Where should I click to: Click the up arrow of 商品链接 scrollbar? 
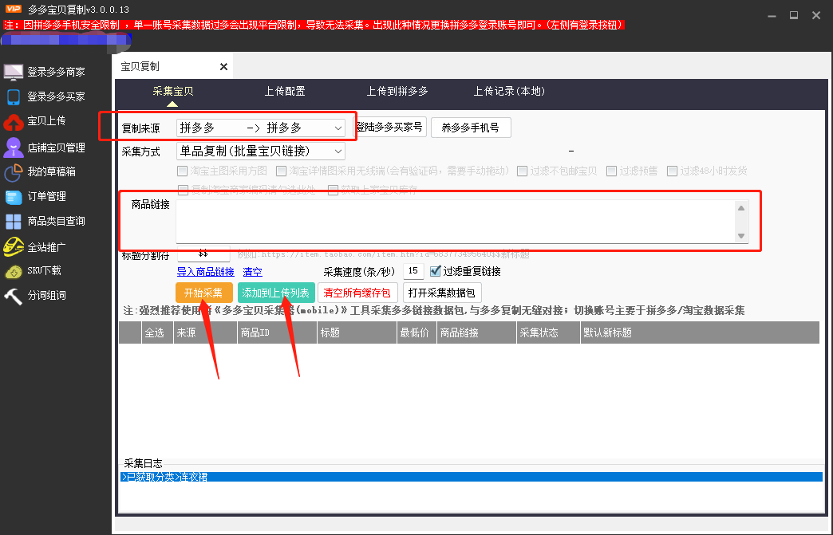pyautogui.click(x=741, y=208)
